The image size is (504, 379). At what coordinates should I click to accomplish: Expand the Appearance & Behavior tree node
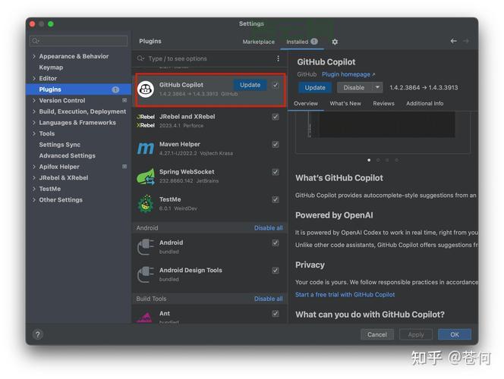coord(34,56)
